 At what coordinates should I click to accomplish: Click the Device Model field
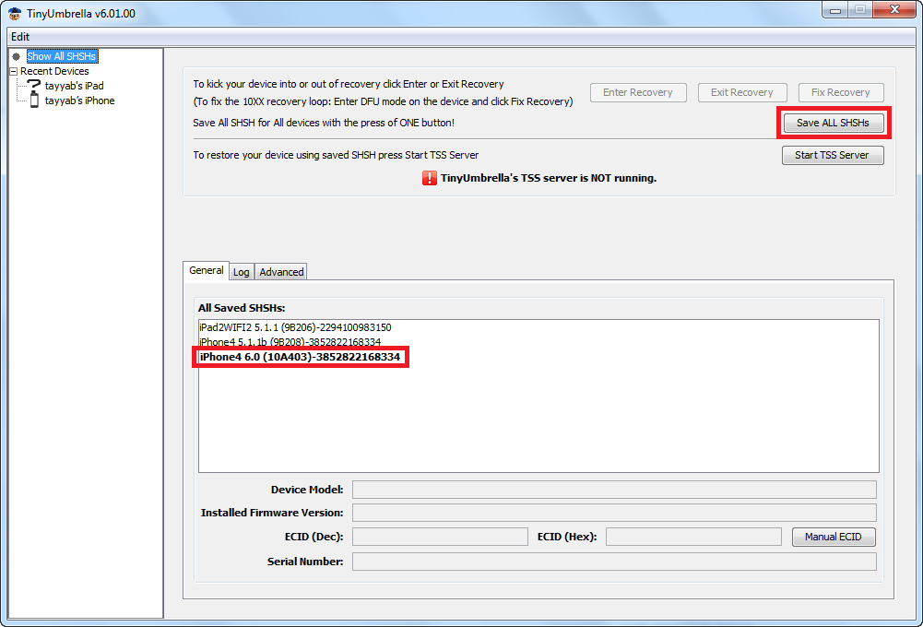click(x=614, y=490)
